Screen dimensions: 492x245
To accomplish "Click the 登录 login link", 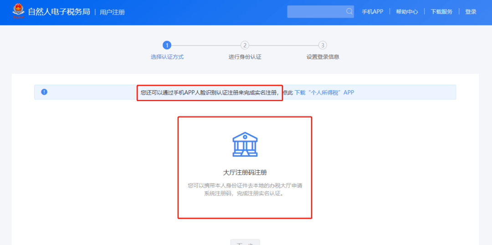I will [471, 12].
